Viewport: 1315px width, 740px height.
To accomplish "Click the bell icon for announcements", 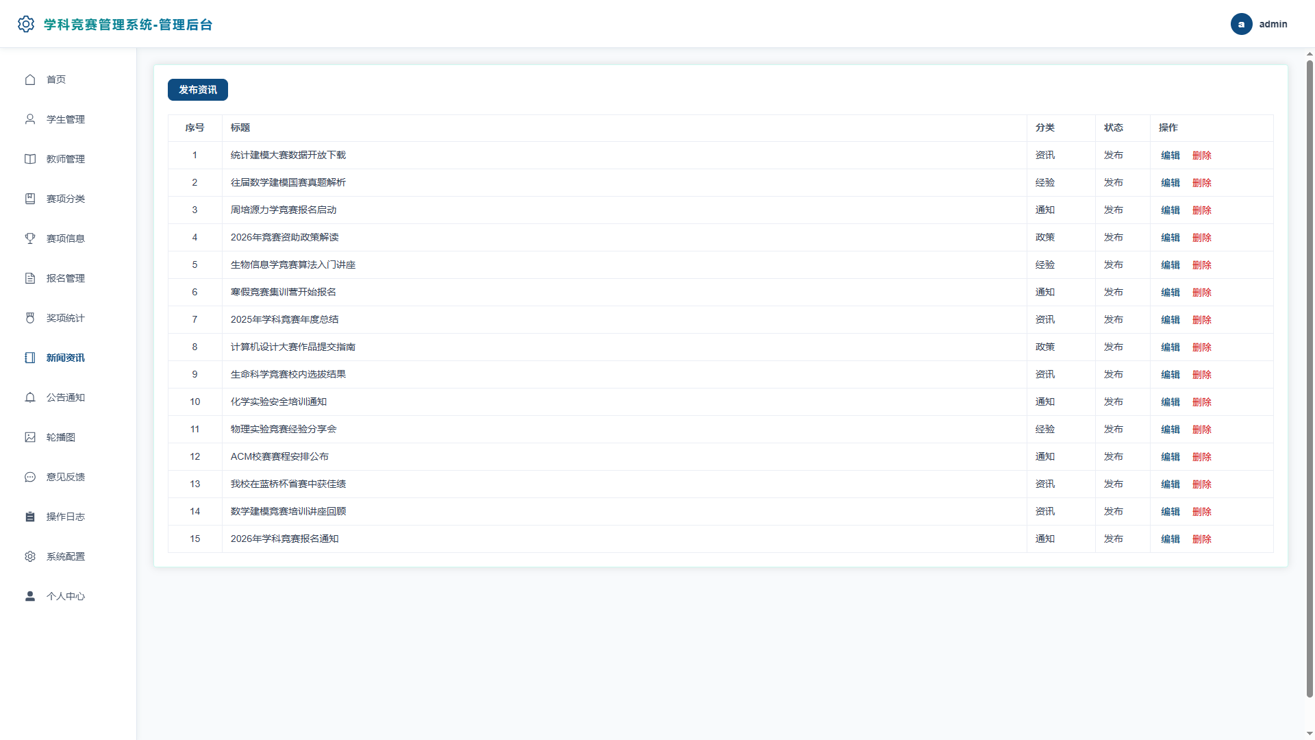I will 30,397.
